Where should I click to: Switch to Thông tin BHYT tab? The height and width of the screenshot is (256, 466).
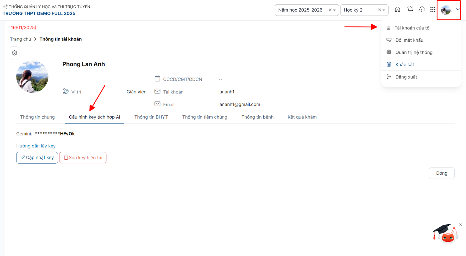pos(151,117)
